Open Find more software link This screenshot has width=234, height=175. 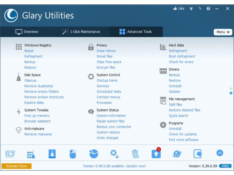(184, 140)
